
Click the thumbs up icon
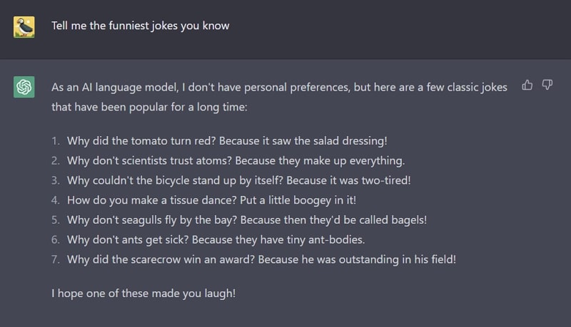click(x=527, y=85)
